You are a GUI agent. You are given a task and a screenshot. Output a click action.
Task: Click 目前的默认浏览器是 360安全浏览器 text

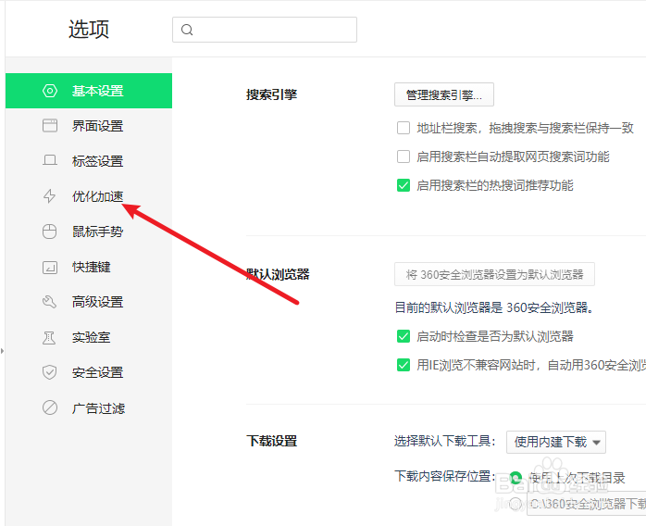[493, 307]
